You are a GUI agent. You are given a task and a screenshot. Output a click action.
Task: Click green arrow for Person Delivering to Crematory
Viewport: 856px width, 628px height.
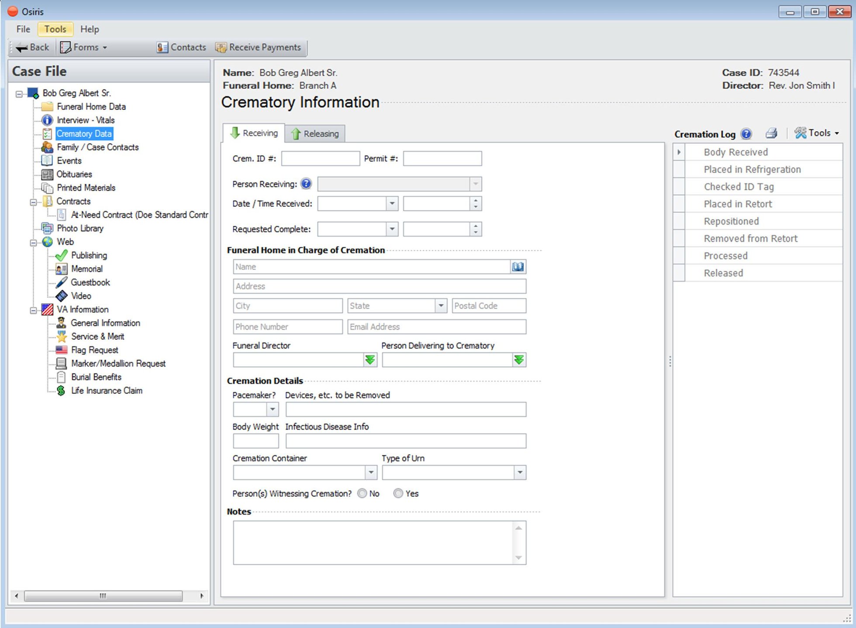(x=519, y=360)
